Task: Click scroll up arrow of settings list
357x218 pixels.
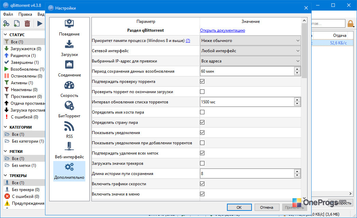Action: click(304, 20)
